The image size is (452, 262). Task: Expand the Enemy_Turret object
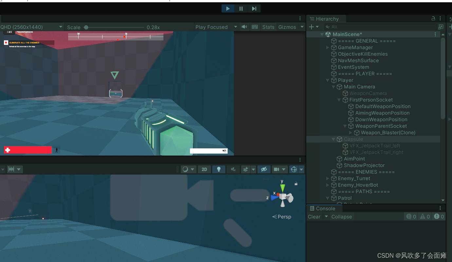(x=328, y=178)
